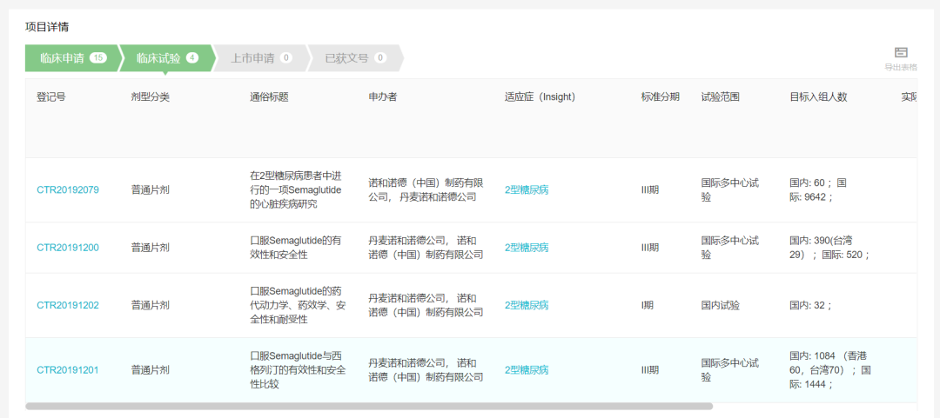
Task: Click the 目标入组人数 column header
Action: 818,97
